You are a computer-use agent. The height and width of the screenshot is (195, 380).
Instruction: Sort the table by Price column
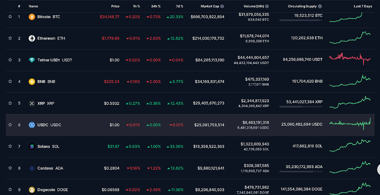(x=115, y=6)
